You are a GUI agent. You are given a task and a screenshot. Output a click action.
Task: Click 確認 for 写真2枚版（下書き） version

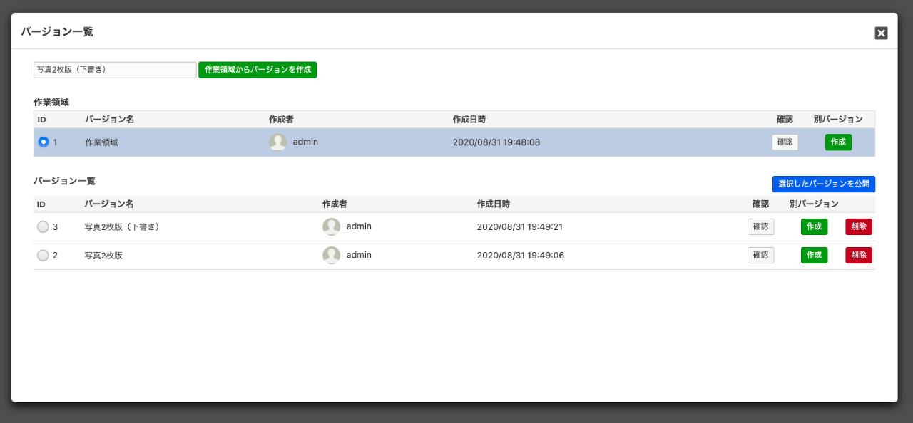coord(760,226)
